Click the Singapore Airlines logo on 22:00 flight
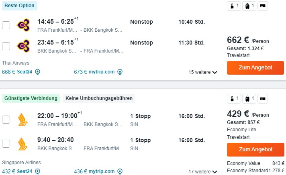Image resolution: width=286 pixels, height=175 pixels. click(23, 120)
